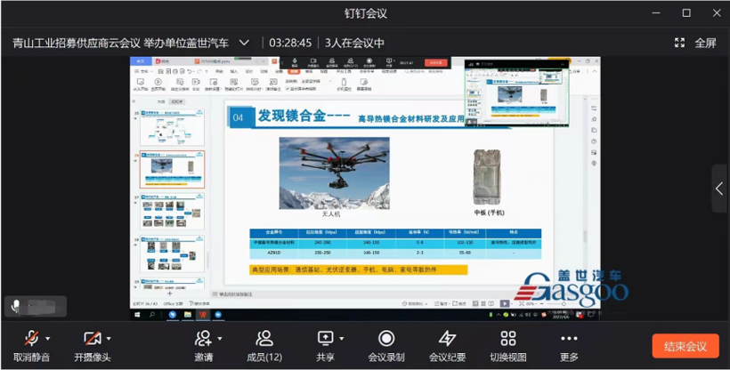
Task: Click the Windows Start button in shared taskbar
Action: click(x=138, y=315)
